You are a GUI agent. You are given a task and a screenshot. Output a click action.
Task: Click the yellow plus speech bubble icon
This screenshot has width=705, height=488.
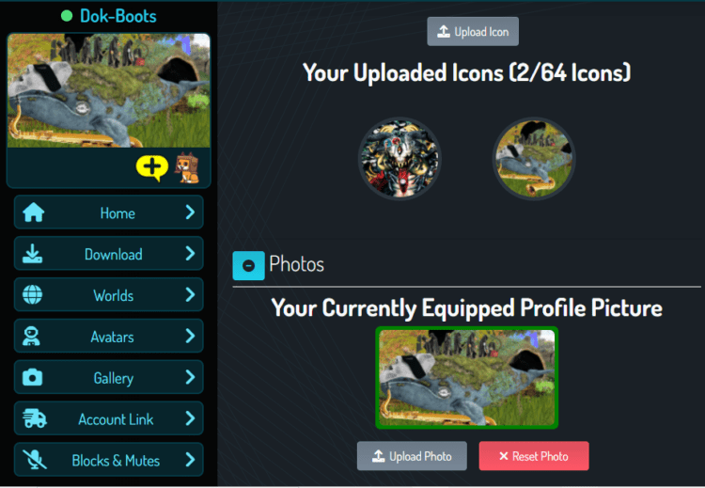(x=152, y=168)
